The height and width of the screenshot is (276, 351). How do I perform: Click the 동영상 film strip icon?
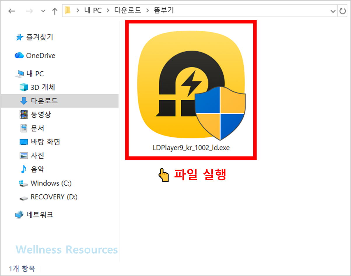24,115
